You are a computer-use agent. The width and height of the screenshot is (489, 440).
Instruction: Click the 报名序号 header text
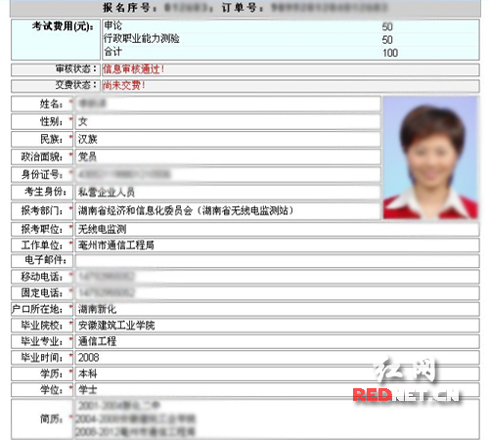[129, 8]
